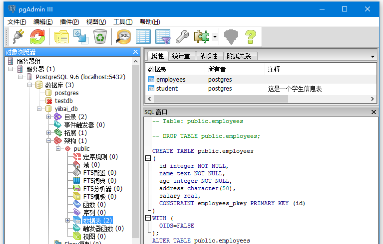The width and height of the screenshot is (383, 244).
Task: Collapse the CREATE TABLE code fold marker
Action: pos(148,158)
